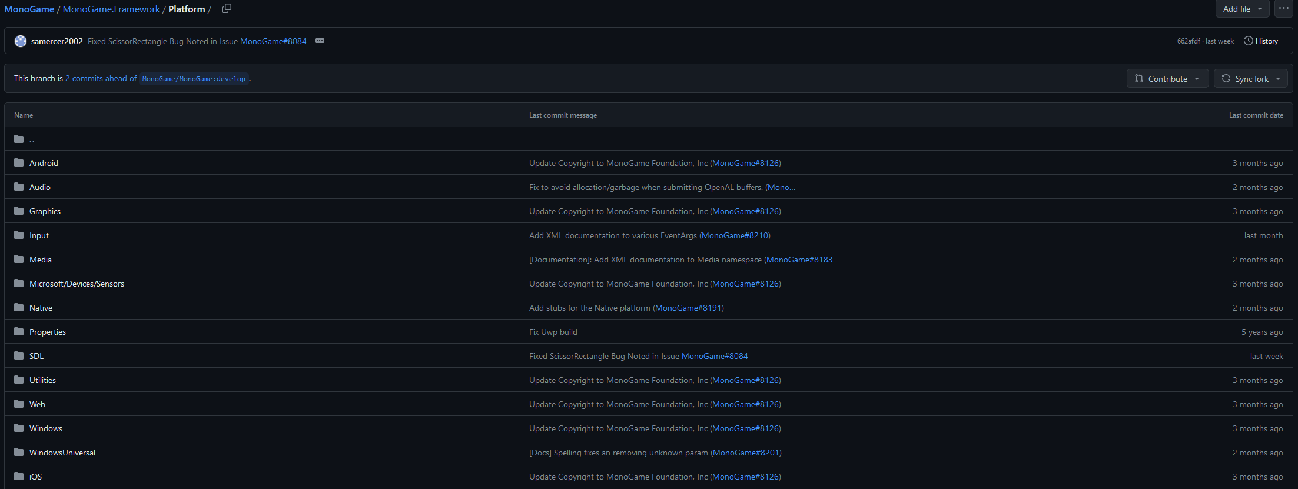The image size is (1298, 489).
Task: Open the Properties folder
Action: click(48, 332)
